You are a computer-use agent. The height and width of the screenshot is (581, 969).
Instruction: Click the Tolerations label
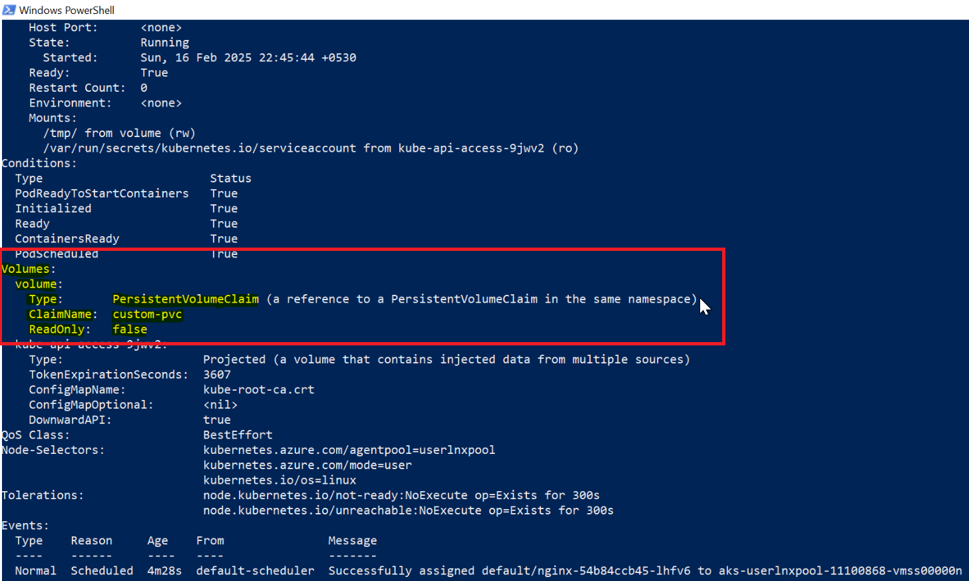click(42, 495)
